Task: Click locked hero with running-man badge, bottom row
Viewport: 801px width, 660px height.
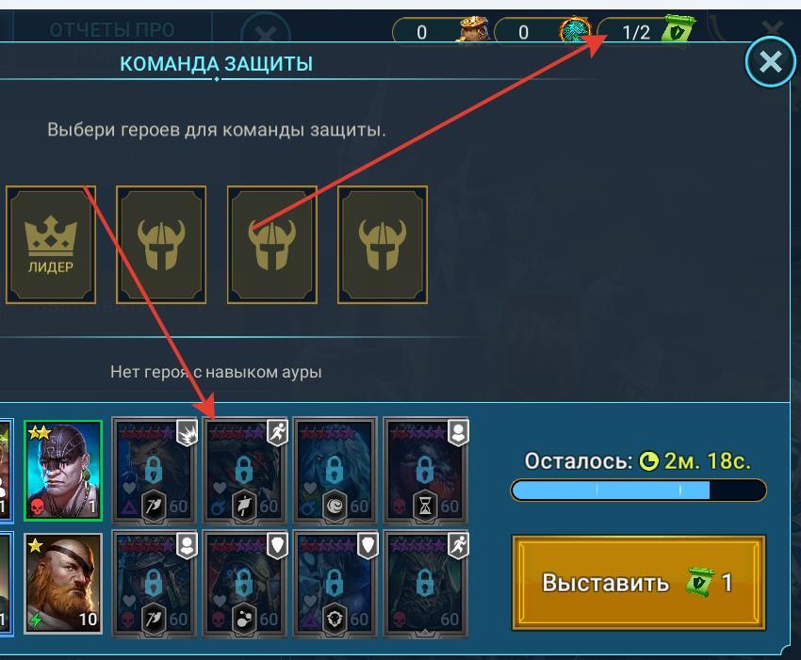Action: (x=426, y=584)
